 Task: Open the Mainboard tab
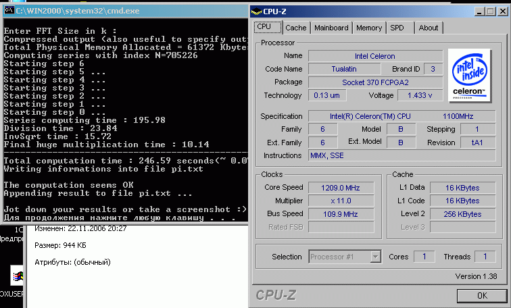coord(331,28)
